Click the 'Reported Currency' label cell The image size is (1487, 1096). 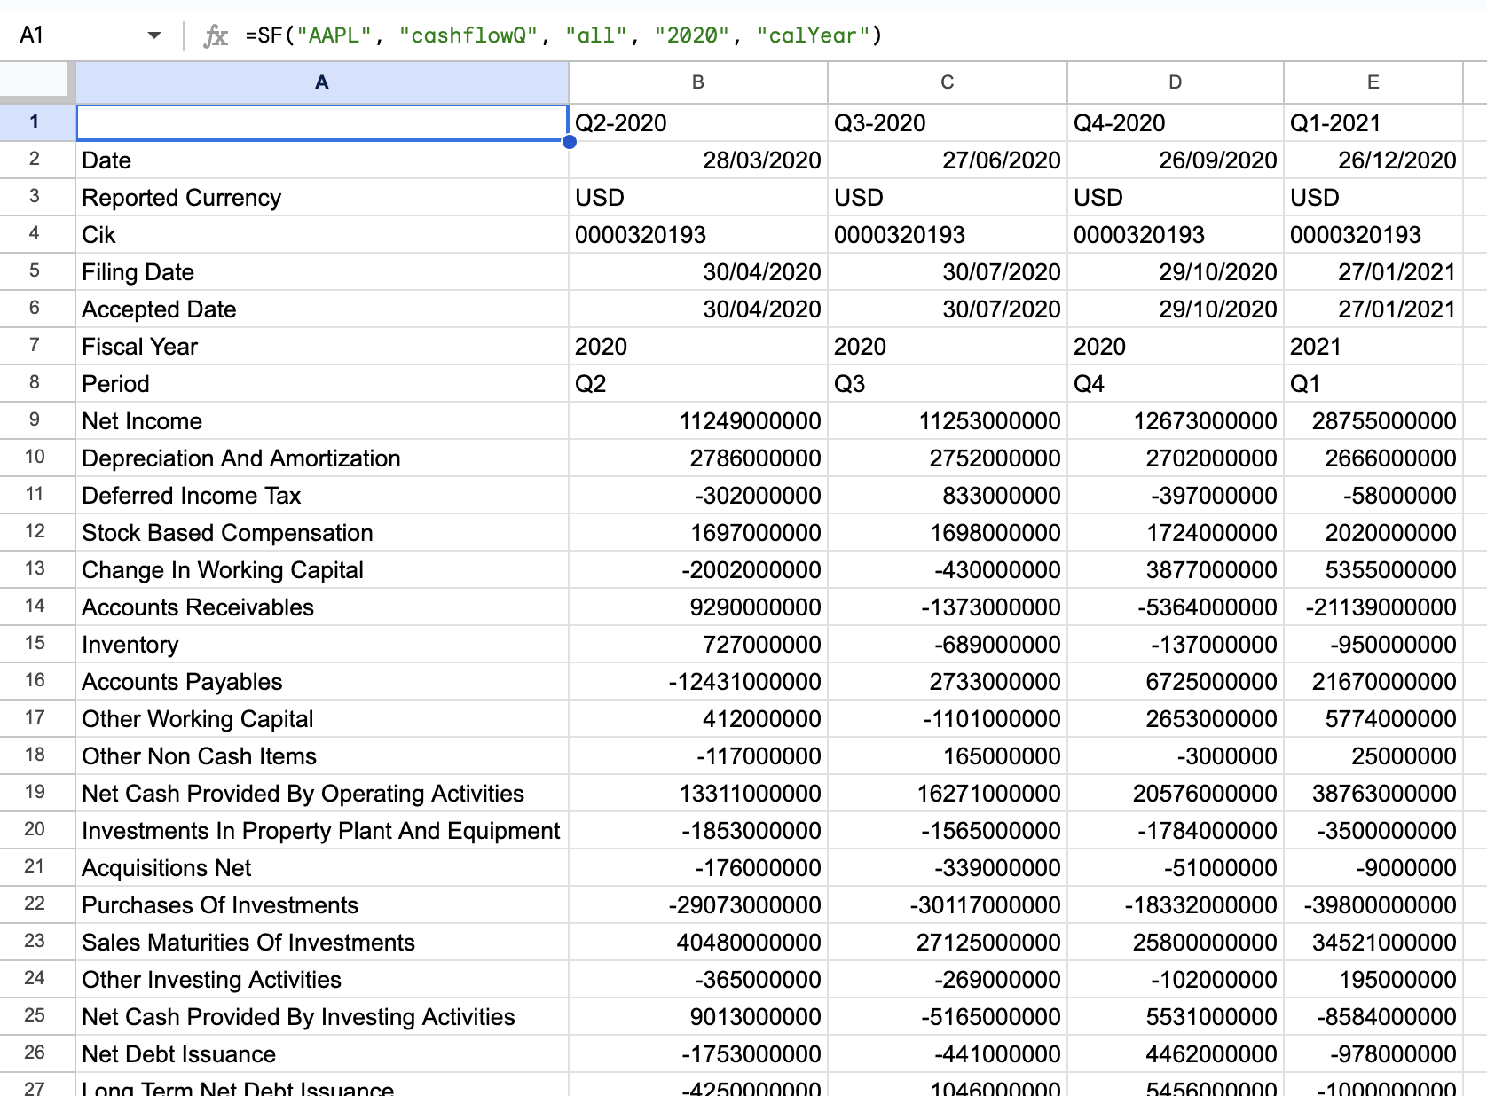(x=322, y=198)
